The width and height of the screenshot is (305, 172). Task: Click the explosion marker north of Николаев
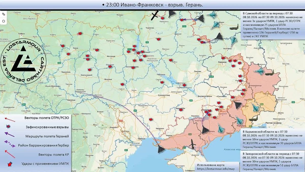point(151,120)
